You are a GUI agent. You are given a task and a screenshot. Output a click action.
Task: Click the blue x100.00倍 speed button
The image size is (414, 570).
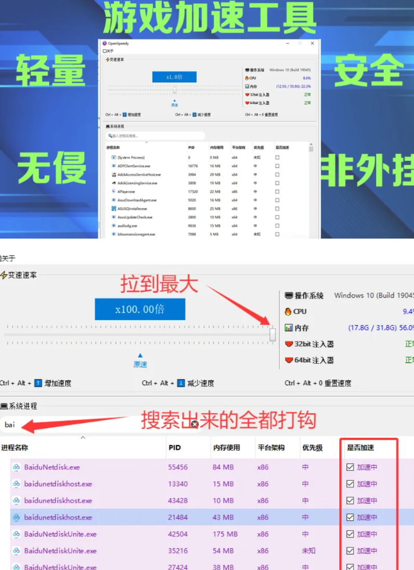click(140, 309)
